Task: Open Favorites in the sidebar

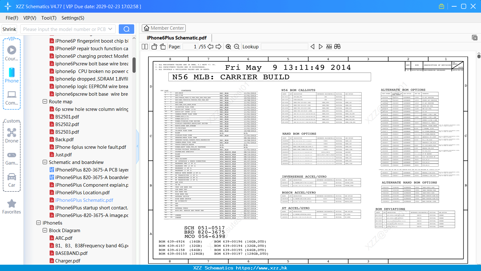Action: [x=12, y=207]
